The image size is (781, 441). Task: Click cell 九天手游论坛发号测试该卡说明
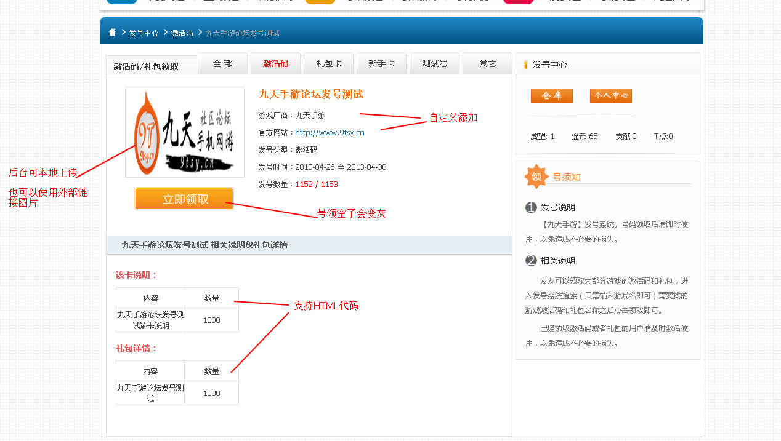151,320
